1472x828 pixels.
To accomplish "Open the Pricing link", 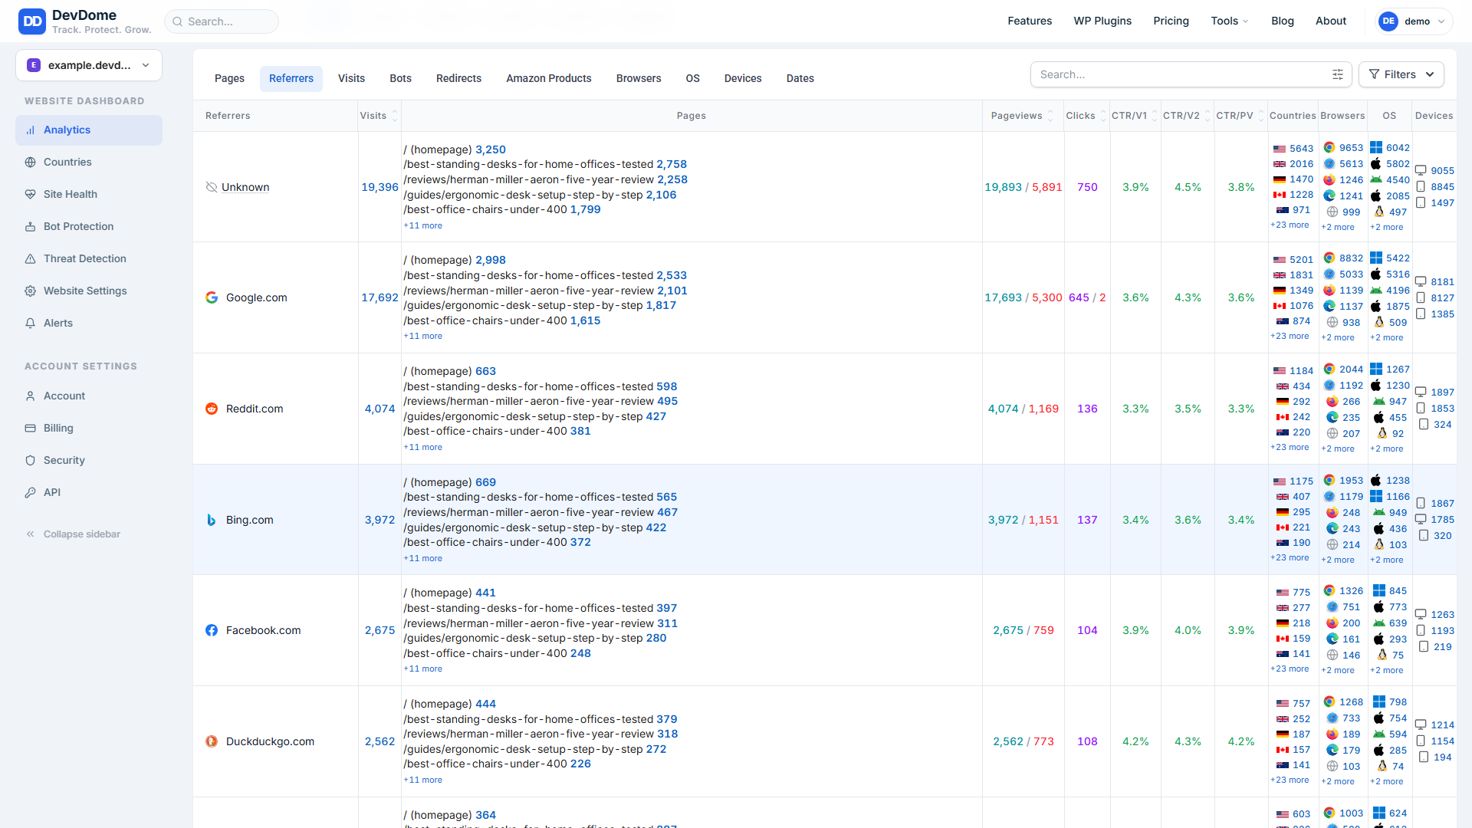I will tap(1171, 21).
